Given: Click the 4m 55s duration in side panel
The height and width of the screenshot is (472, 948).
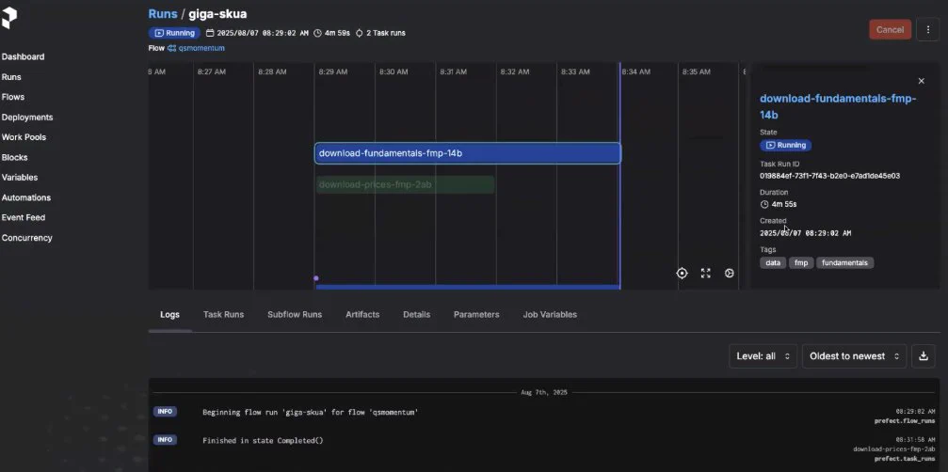Looking at the screenshot, I should 784,205.
